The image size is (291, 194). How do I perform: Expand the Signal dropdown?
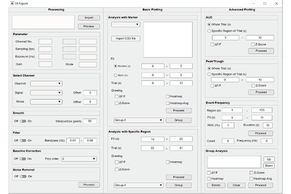(x=46, y=92)
